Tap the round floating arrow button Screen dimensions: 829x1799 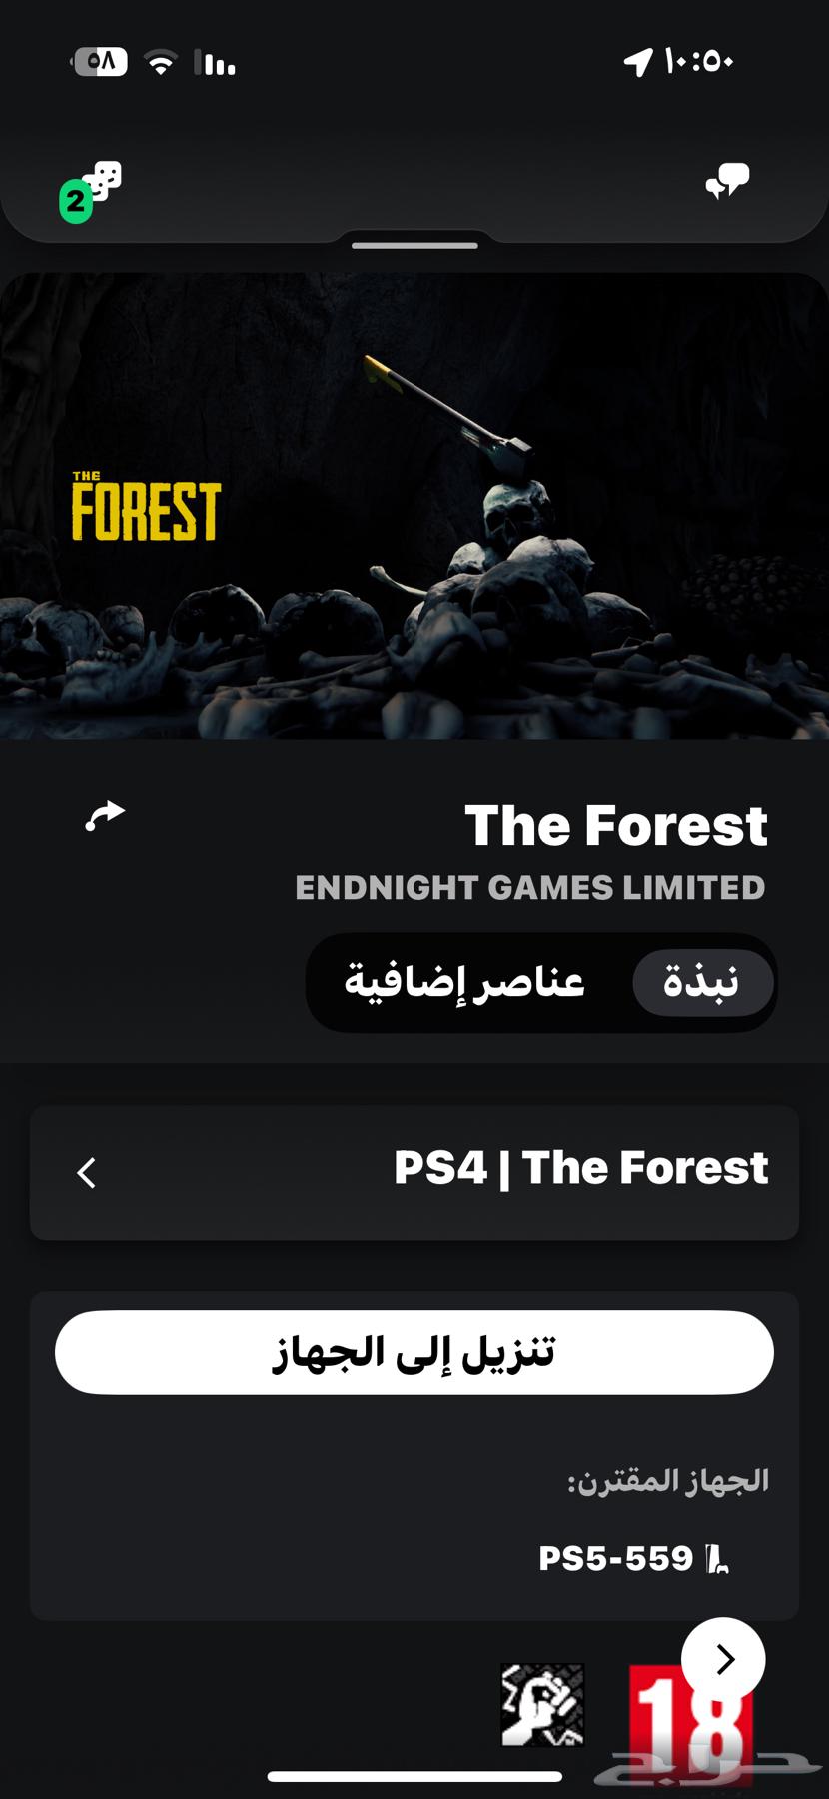tap(723, 1659)
